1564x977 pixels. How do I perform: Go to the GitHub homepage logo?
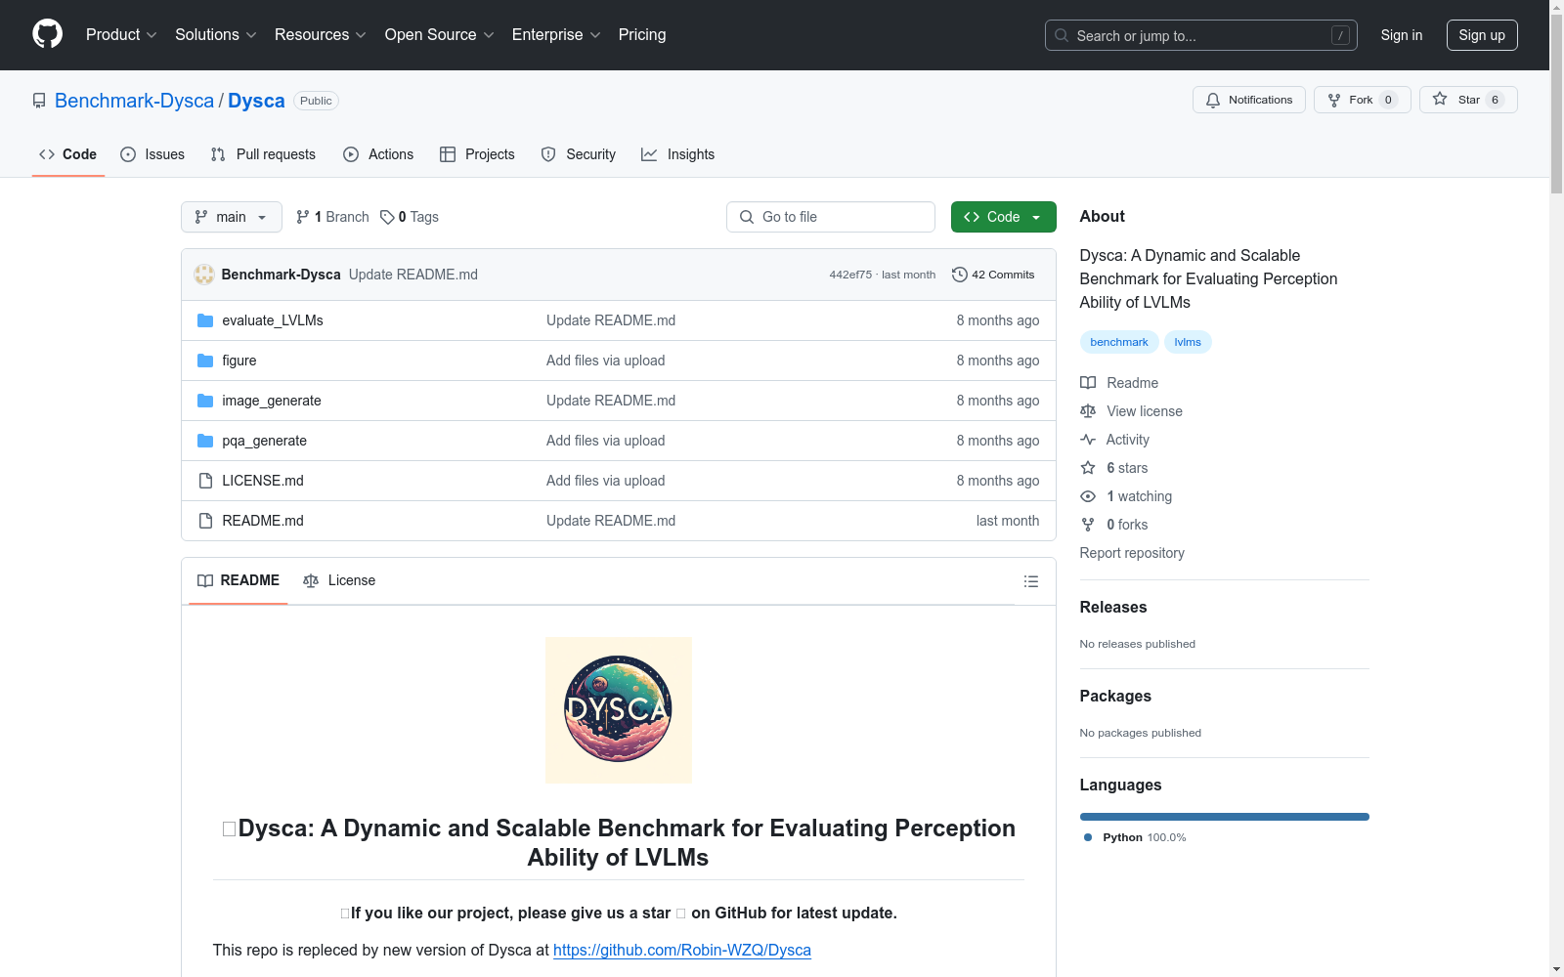pyautogui.click(x=47, y=34)
